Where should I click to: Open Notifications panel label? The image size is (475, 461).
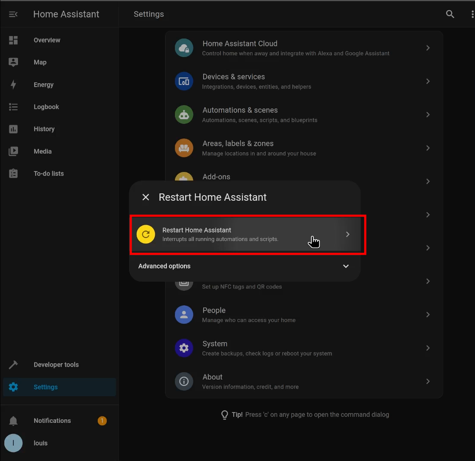click(x=52, y=421)
